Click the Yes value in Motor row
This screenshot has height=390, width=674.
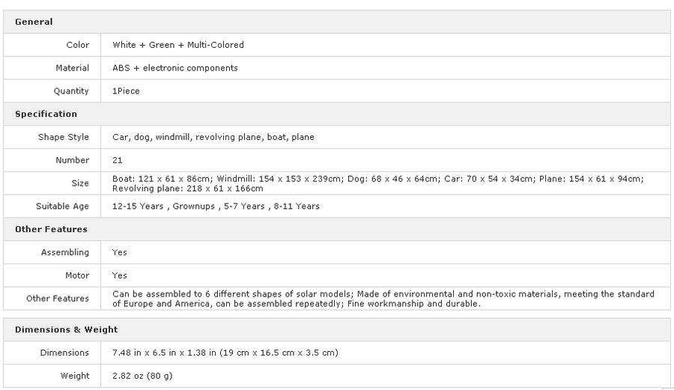[x=120, y=275]
